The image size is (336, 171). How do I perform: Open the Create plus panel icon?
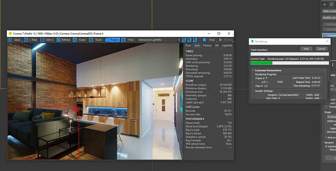pos(325,5)
